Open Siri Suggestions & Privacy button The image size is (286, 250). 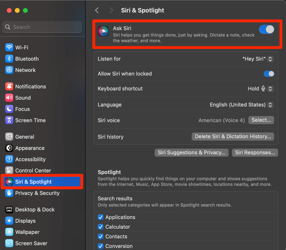click(191, 152)
